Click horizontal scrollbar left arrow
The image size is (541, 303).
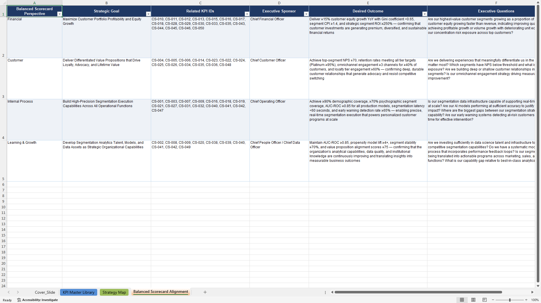pyautogui.click(x=332, y=292)
